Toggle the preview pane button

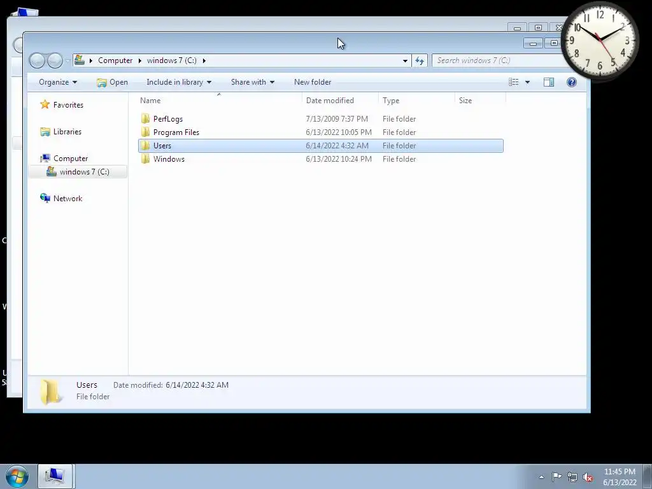[549, 82]
